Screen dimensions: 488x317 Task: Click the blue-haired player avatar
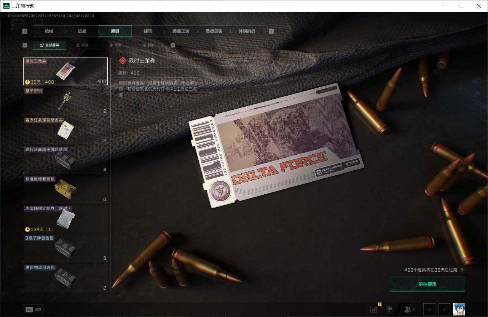click(x=459, y=309)
